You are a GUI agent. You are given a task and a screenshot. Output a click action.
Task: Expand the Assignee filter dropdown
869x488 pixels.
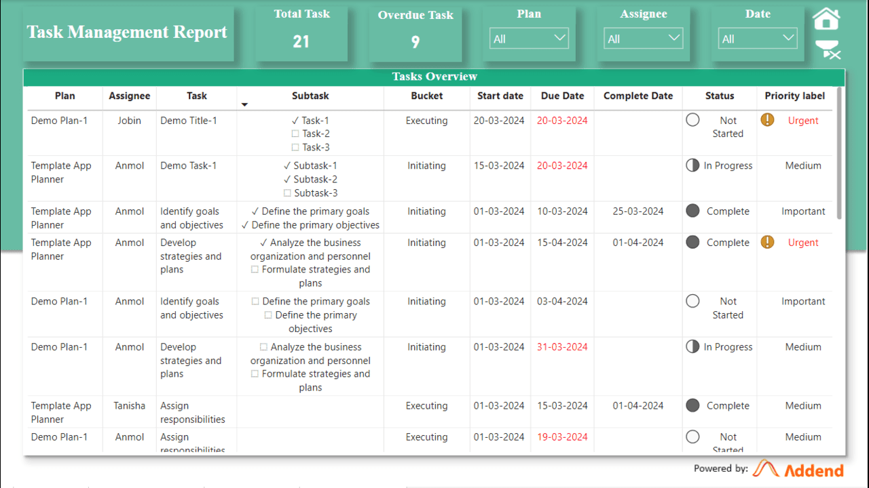(x=644, y=39)
